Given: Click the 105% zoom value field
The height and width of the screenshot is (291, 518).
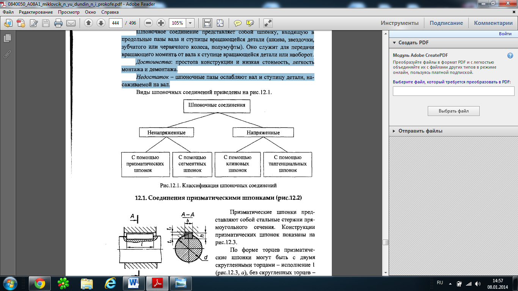Looking at the screenshot, I should [177, 23].
